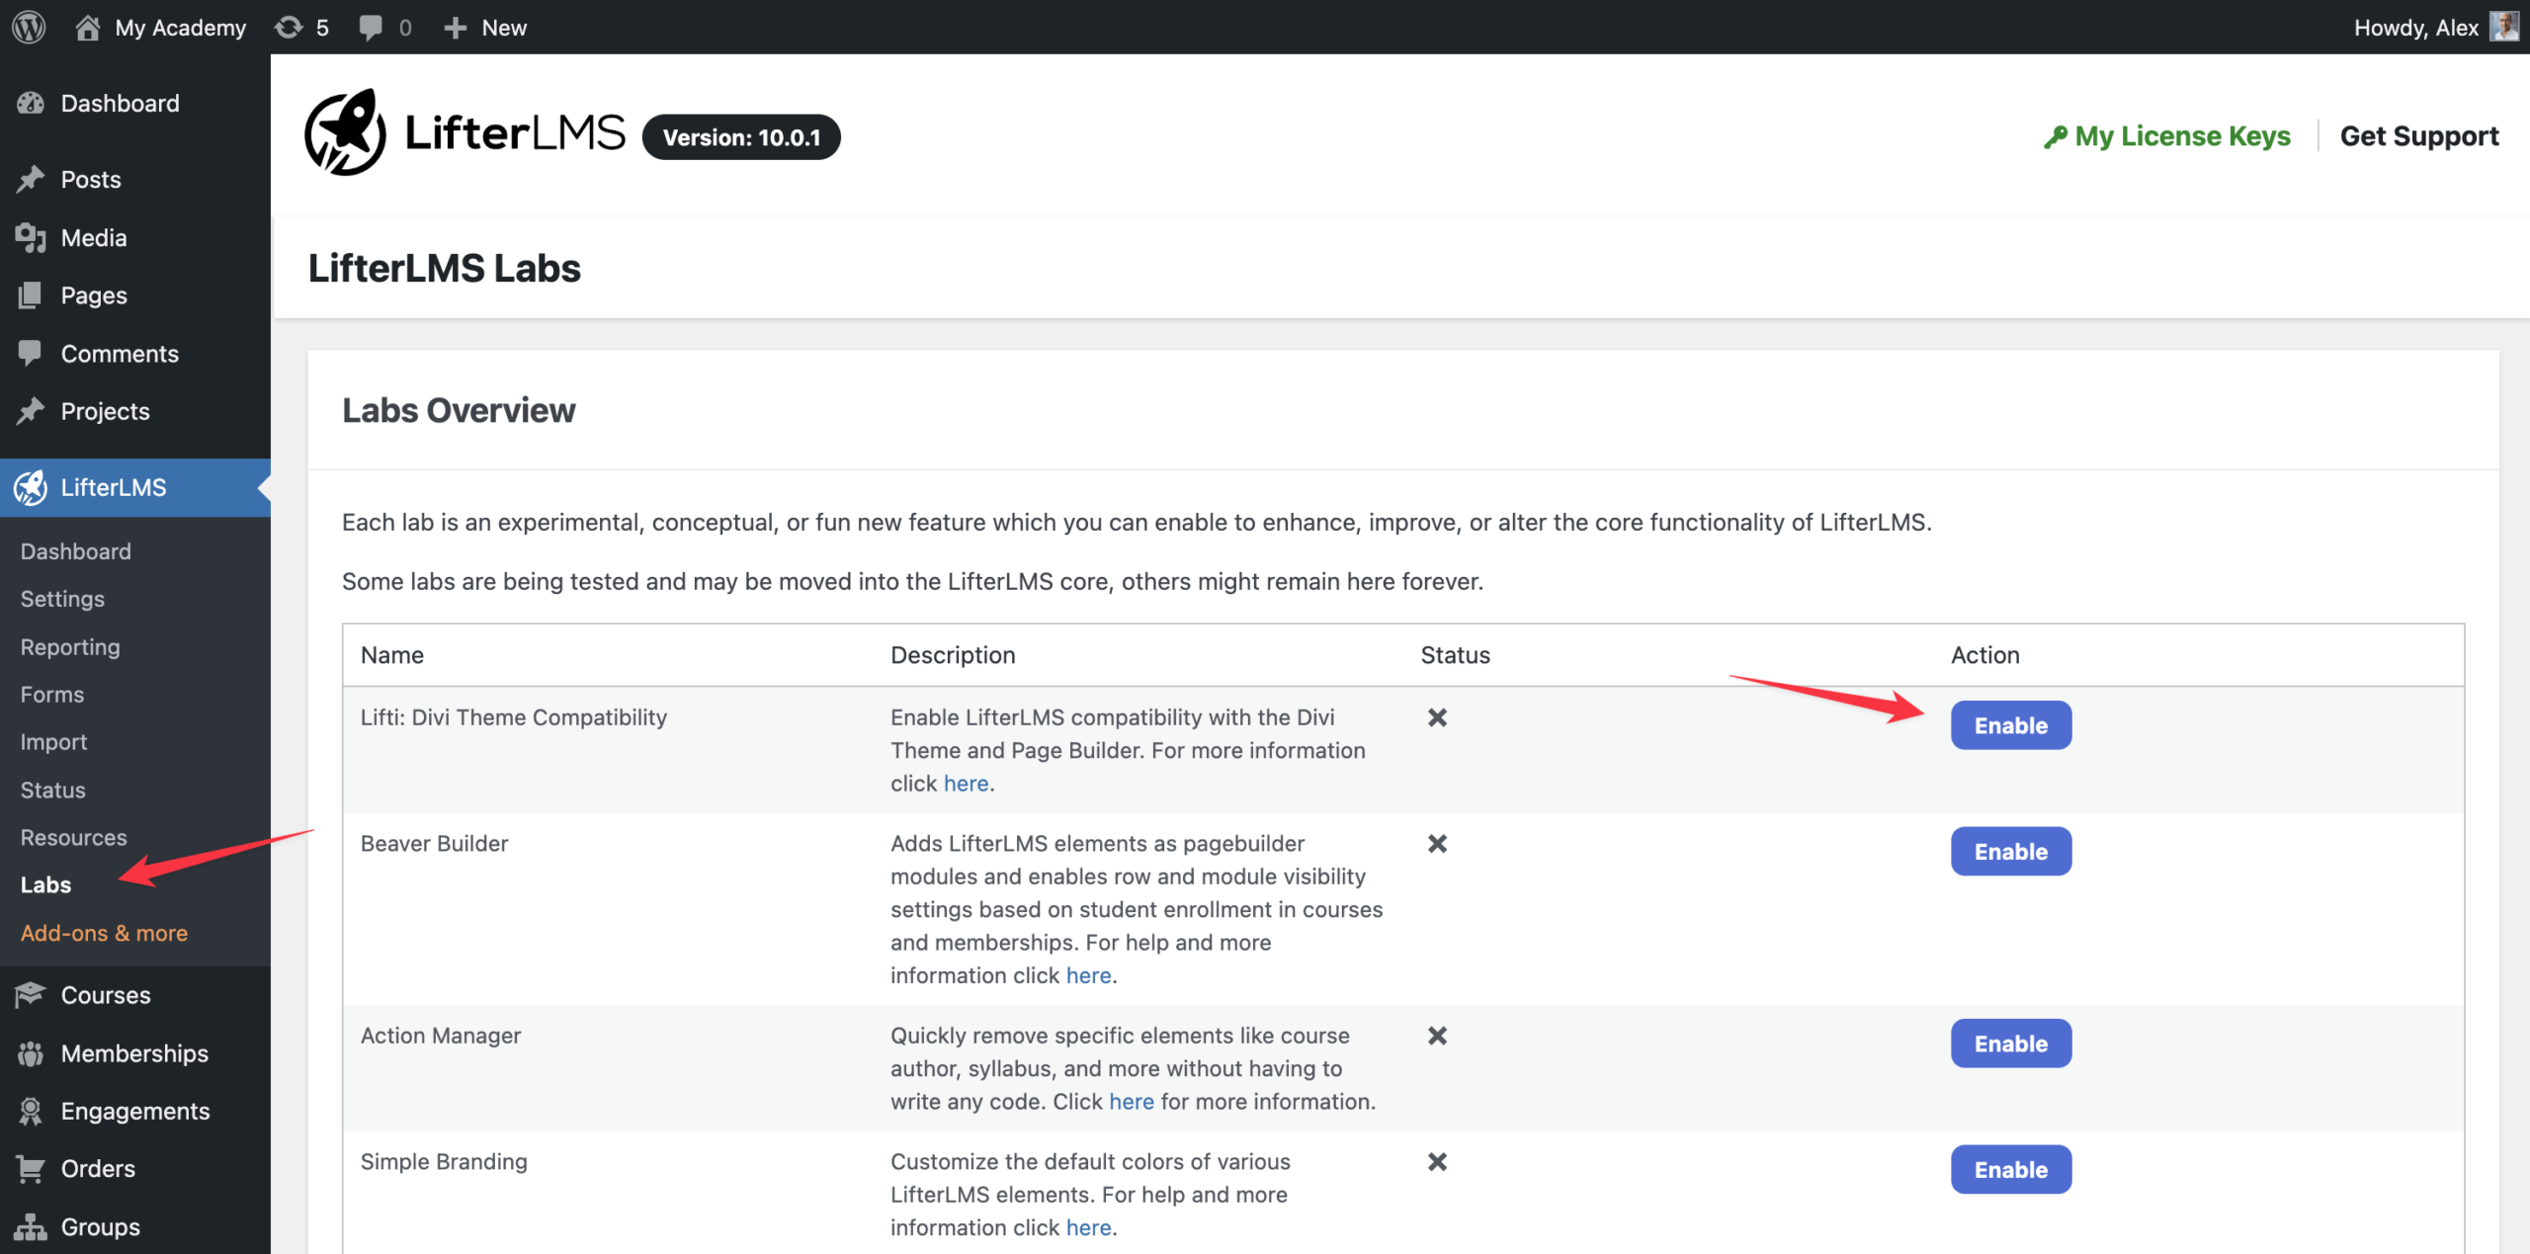Open the My Academy site link

180,28
